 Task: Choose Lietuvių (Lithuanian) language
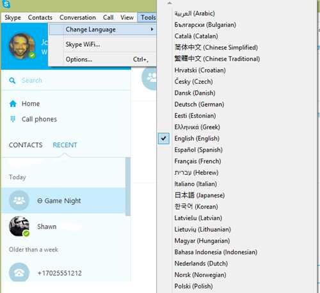[x=202, y=230]
